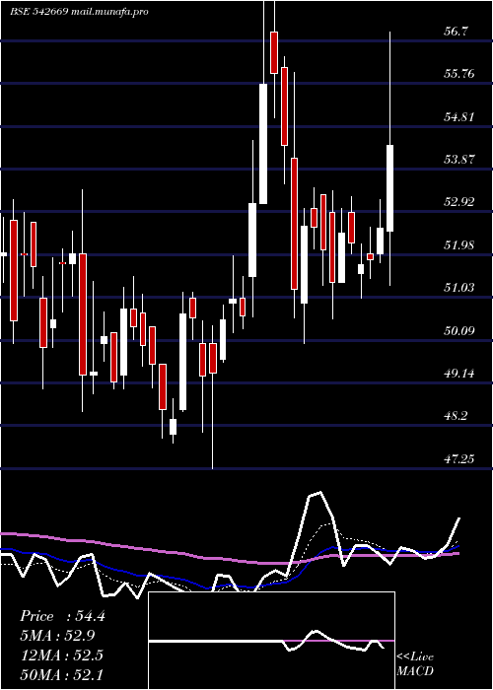The image size is (493, 690).
Task: Click the 55.76 price axis label
Action: coord(459,74)
